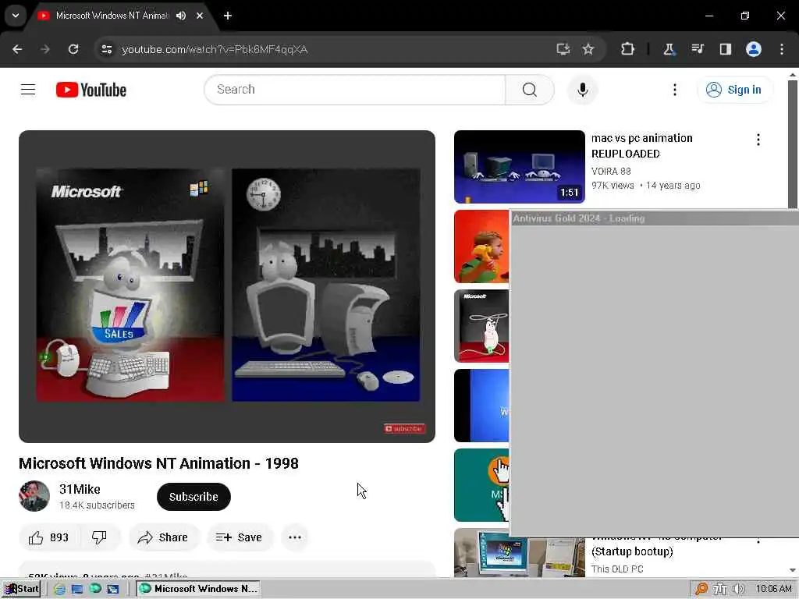Open fourth quick launch window icon

point(112,589)
